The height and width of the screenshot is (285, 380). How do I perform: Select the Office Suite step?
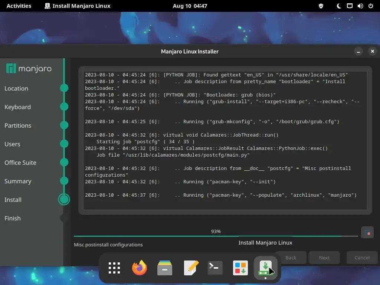[x=20, y=163]
